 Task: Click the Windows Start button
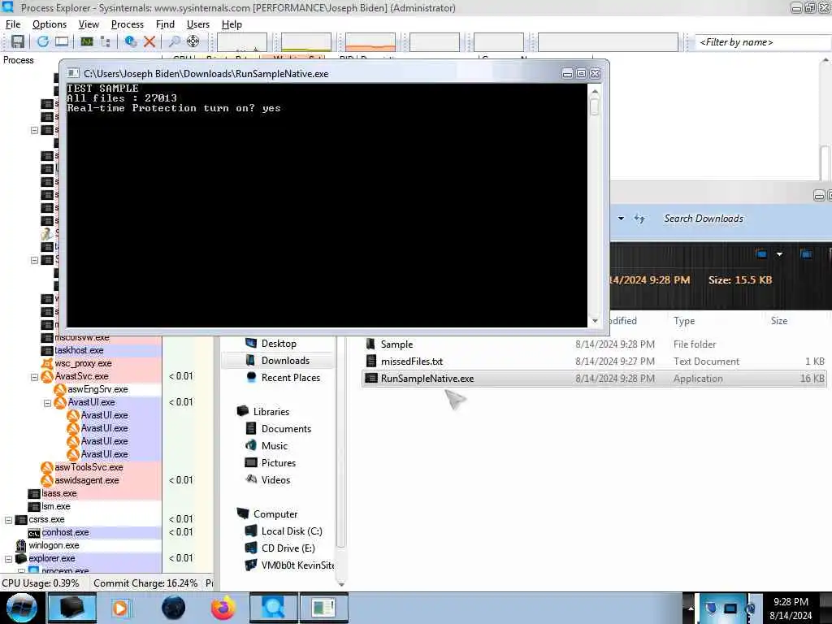(21, 608)
